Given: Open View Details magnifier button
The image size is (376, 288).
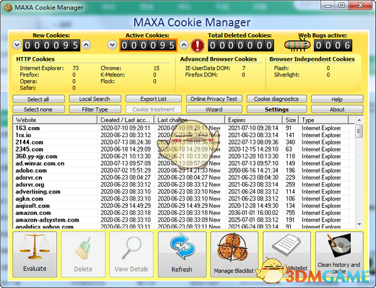Looking at the screenshot, I should pyautogui.click(x=132, y=254).
